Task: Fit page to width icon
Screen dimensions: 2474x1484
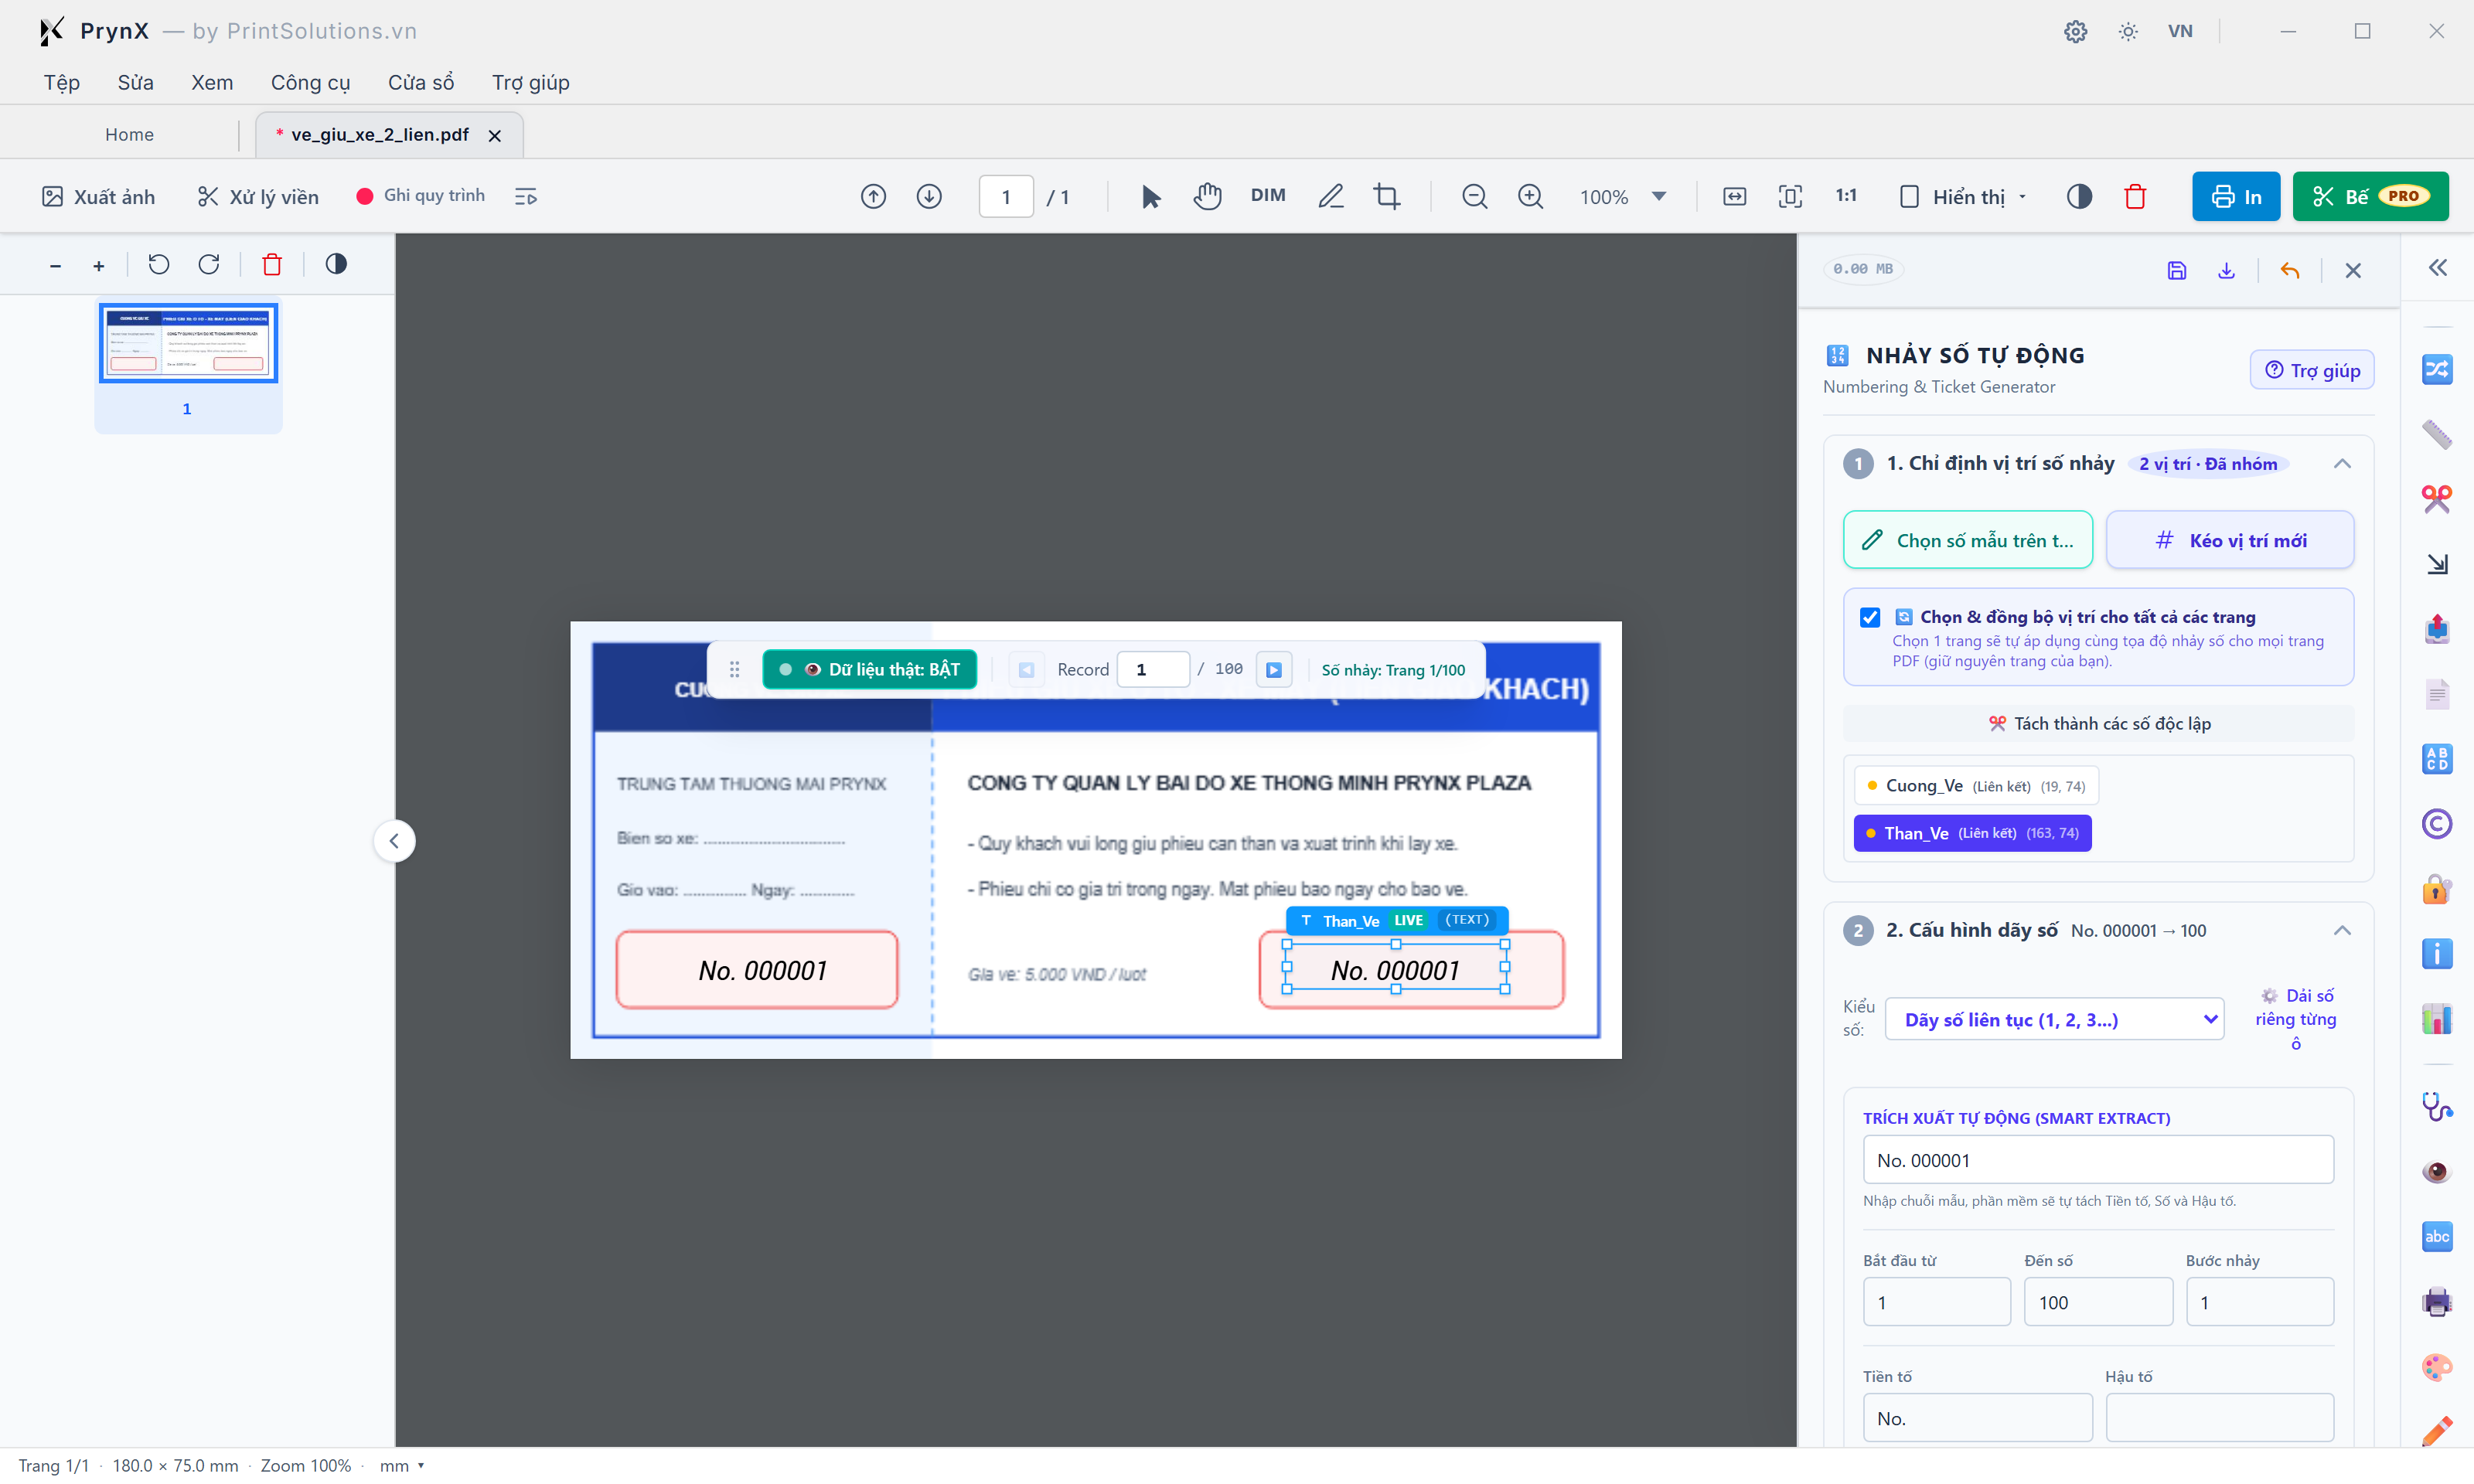Action: tap(1734, 197)
